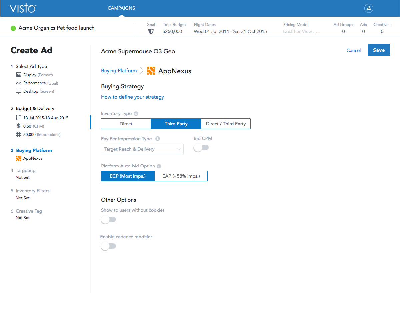This screenshot has width=400, height=333.
Task: Go to Targeting step in sidebar
Action: (x=26, y=170)
